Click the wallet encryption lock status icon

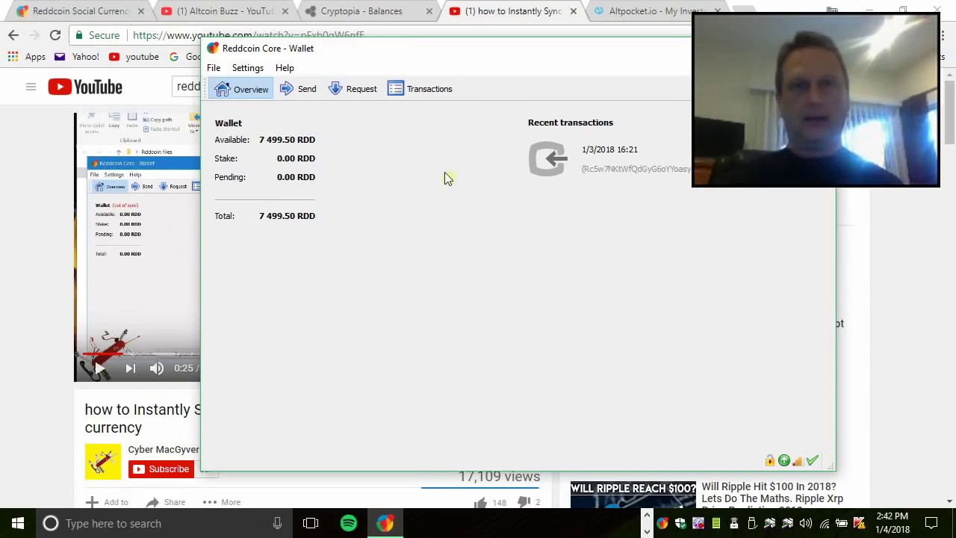click(x=770, y=461)
